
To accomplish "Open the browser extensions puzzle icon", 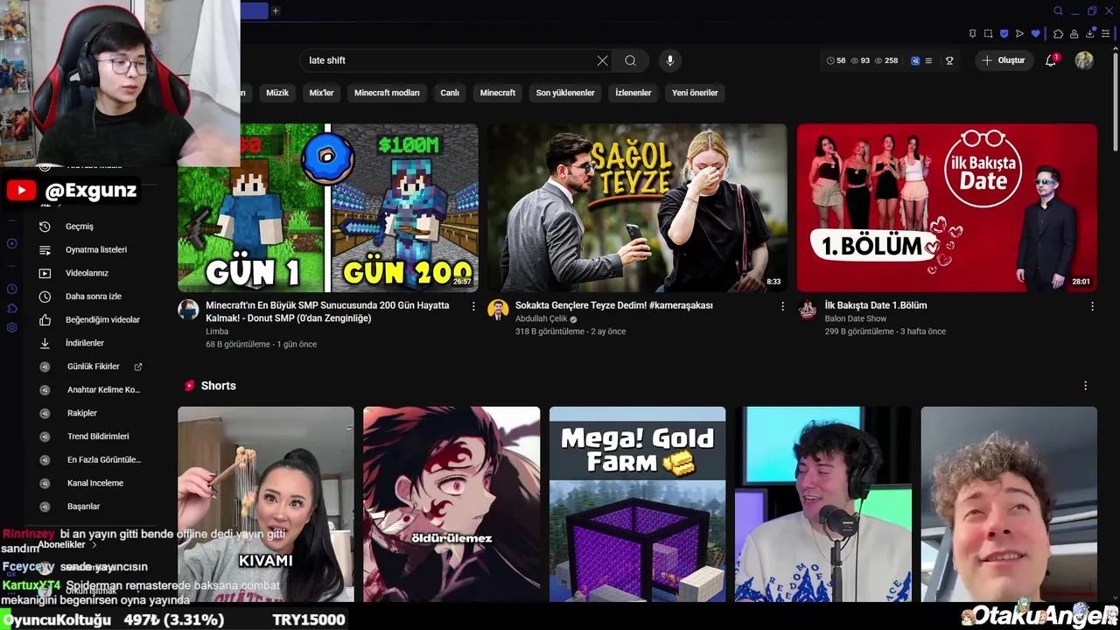I will pos(1058,34).
